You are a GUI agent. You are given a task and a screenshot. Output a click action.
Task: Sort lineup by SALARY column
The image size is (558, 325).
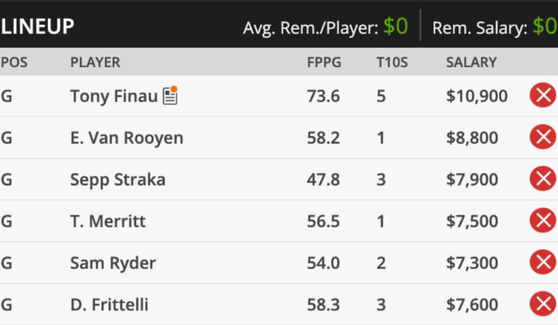pyautogui.click(x=470, y=62)
